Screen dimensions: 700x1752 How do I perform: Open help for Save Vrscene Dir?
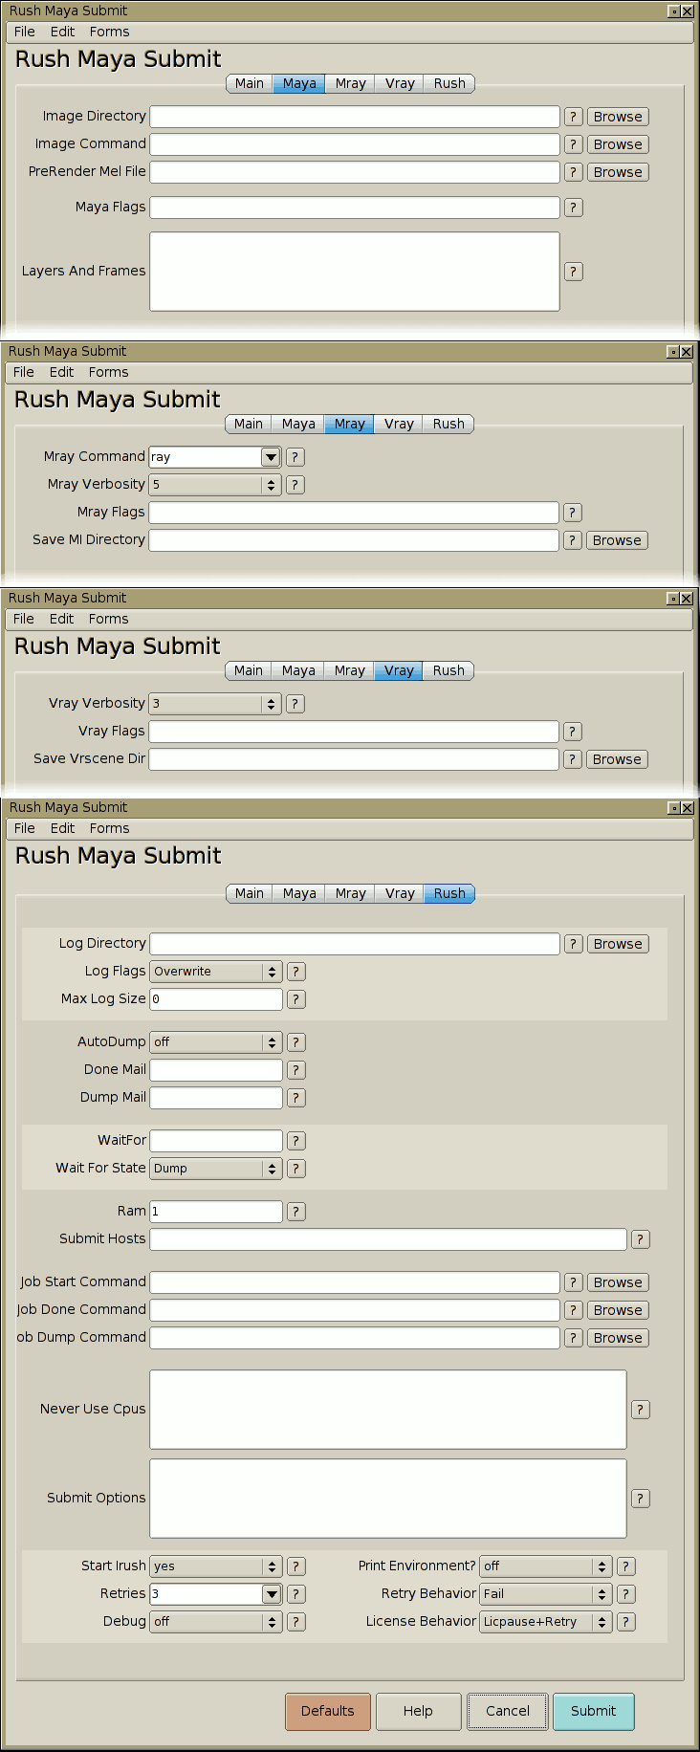tap(572, 759)
